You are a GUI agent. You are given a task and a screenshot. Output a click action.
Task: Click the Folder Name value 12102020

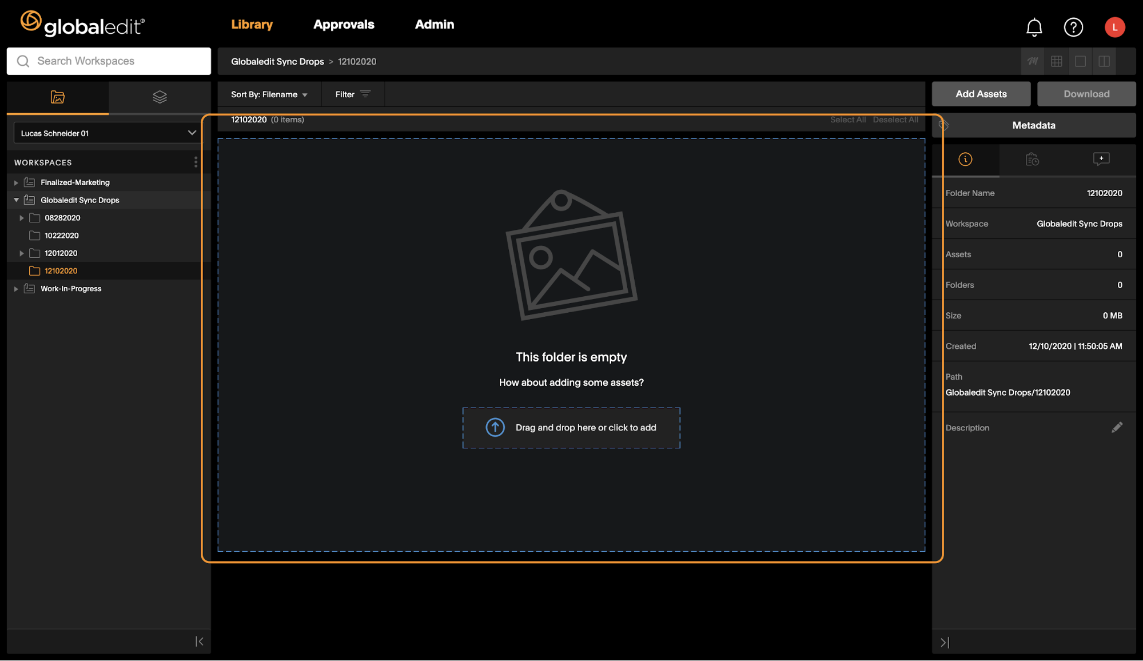click(1104, 193)
